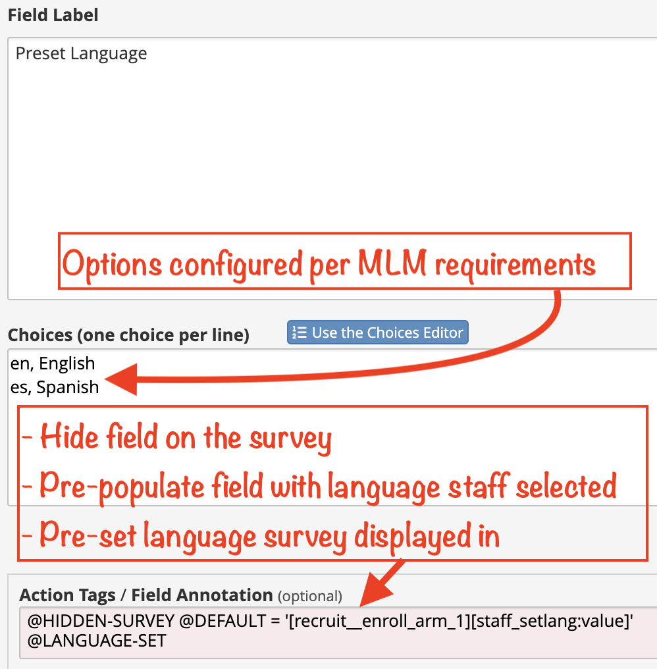Screen dimensions: 657x669
Task: Select the Action Tags / Field Annotation heading
Action: 146,595
